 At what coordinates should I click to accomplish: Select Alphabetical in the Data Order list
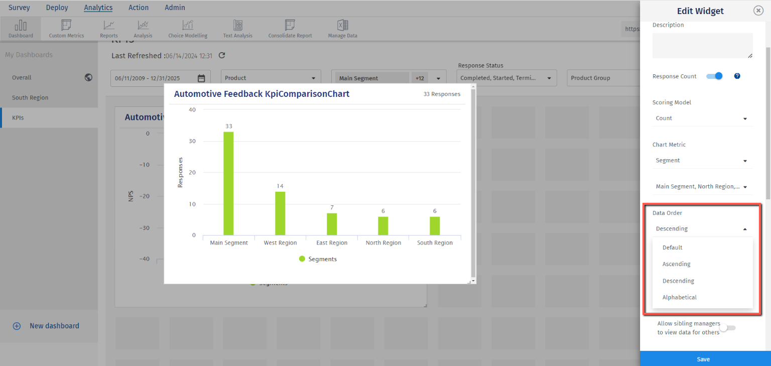click(679, 297)
